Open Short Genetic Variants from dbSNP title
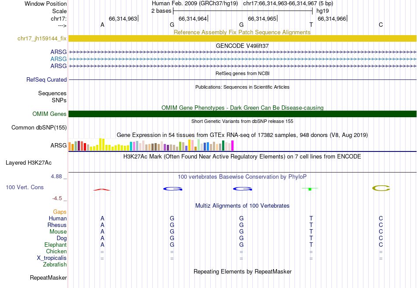417x288 pixels. (x=242, y=121)
